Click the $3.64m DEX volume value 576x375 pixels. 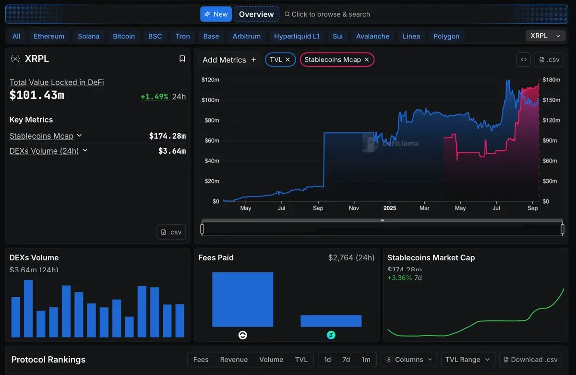172,151
